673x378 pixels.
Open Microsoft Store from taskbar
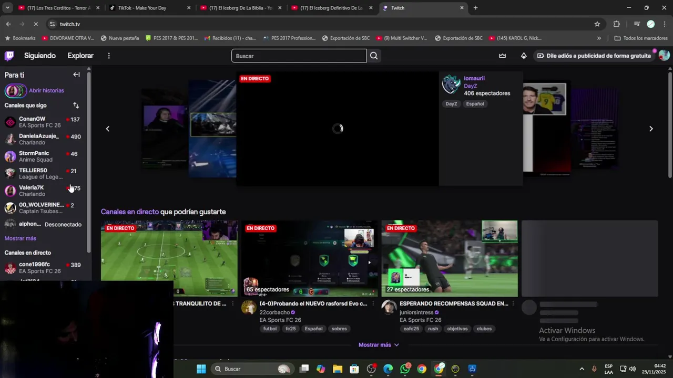pos(354,369)
